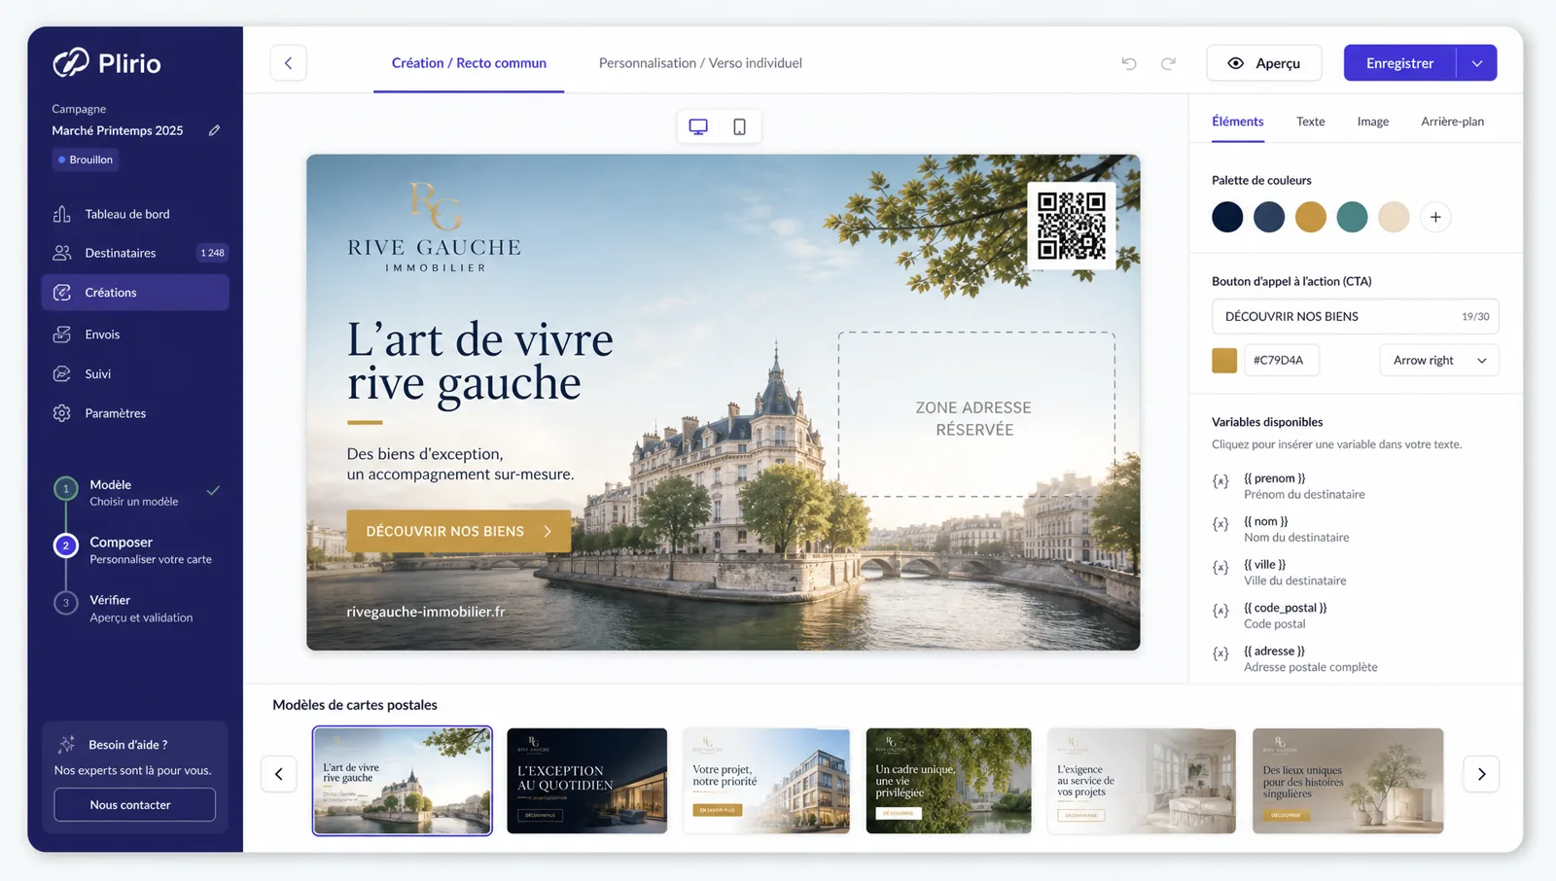The height and width of the screenshot is (881, 1556).
Task: Click the adresse variable icon
Action: pyautogui.click(x=1220, y=653)
